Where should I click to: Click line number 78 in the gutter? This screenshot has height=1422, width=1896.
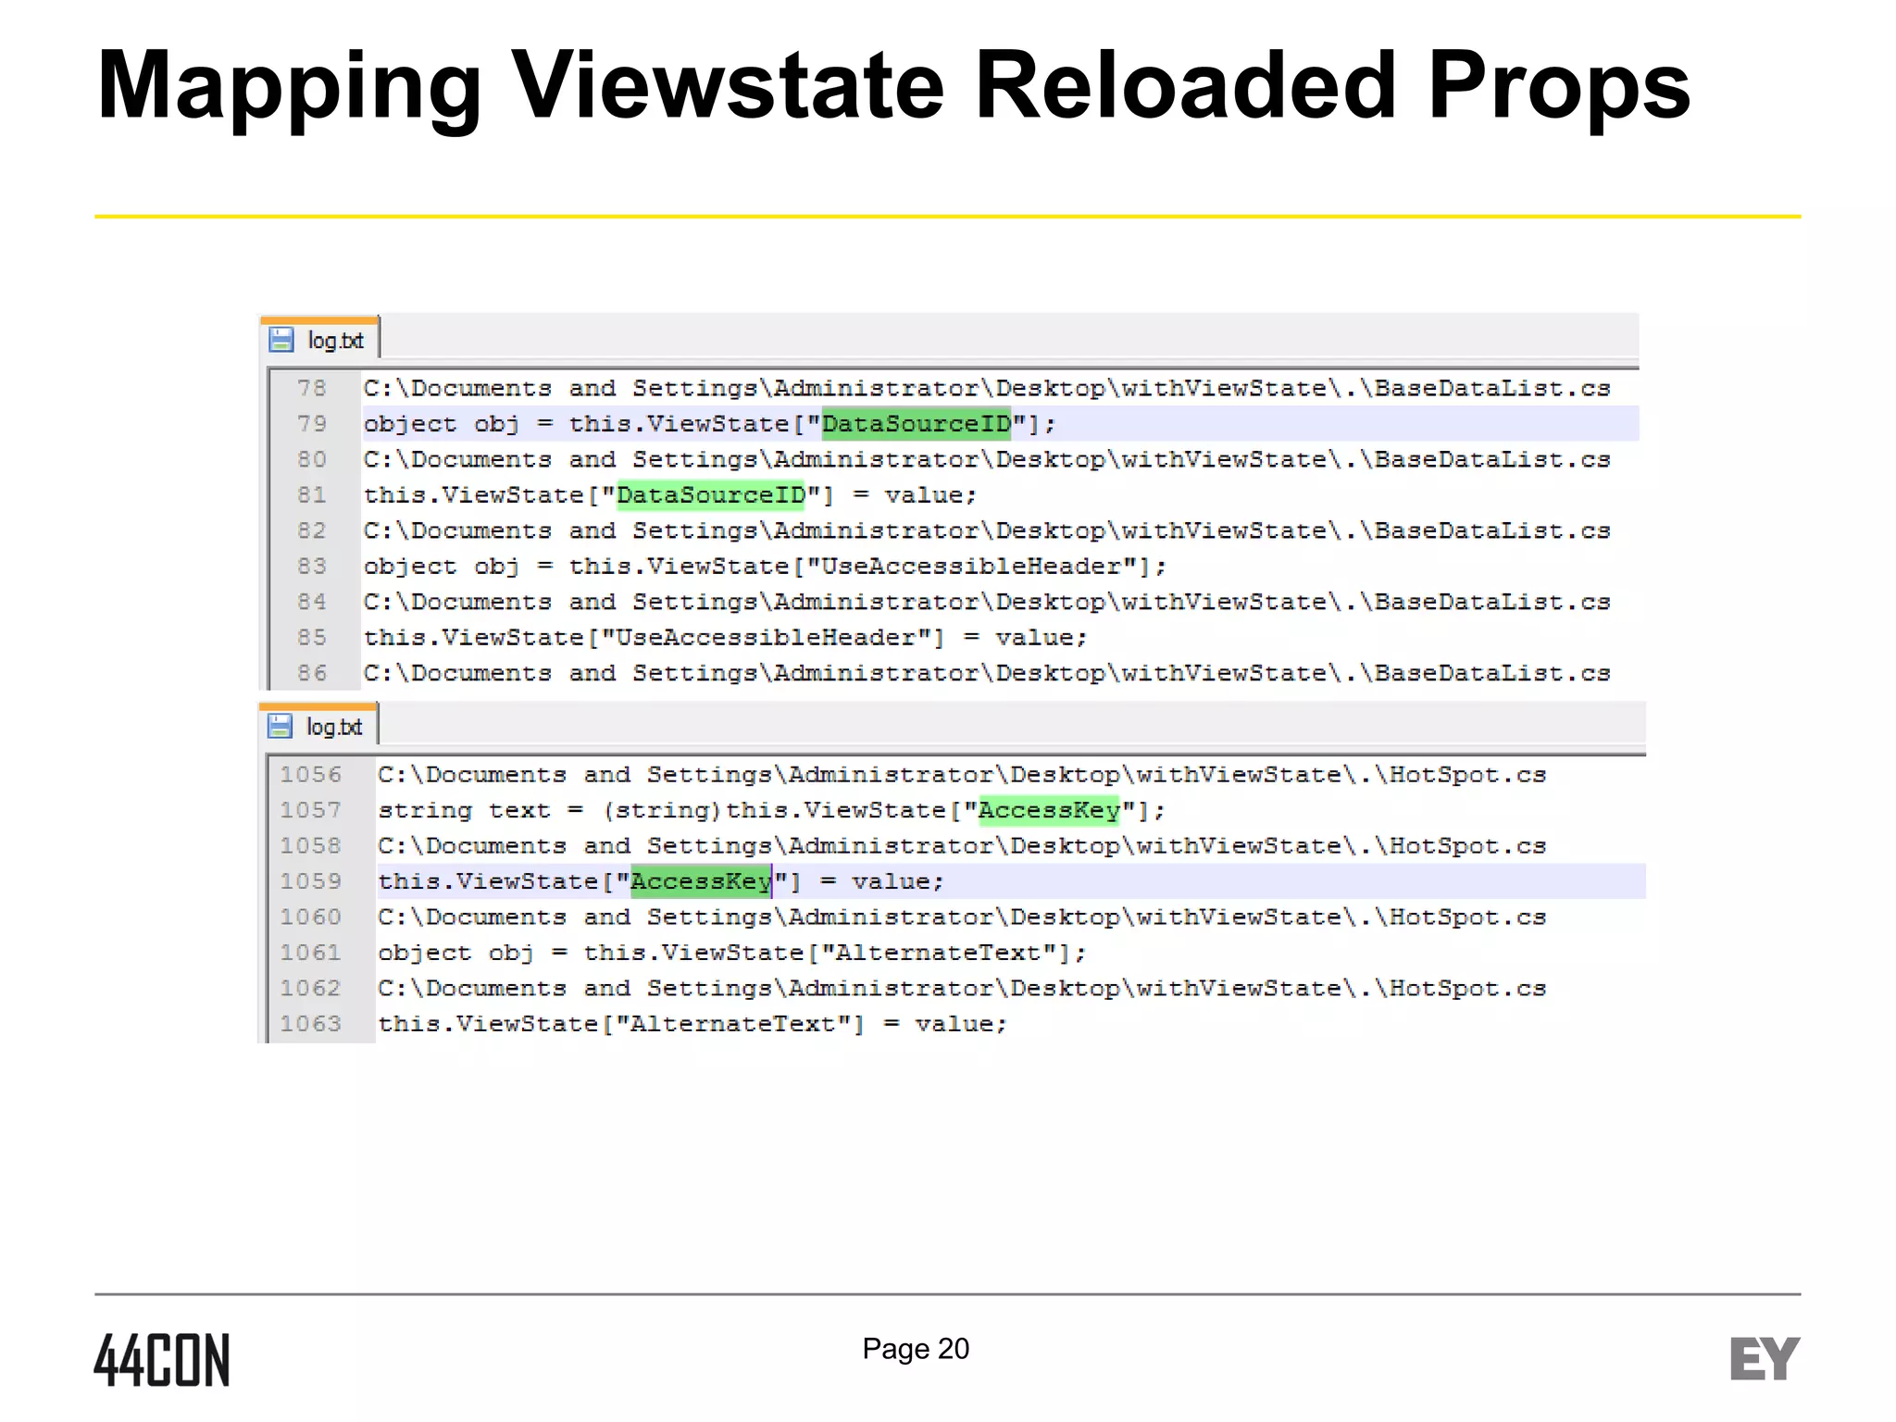pos(312,388)
